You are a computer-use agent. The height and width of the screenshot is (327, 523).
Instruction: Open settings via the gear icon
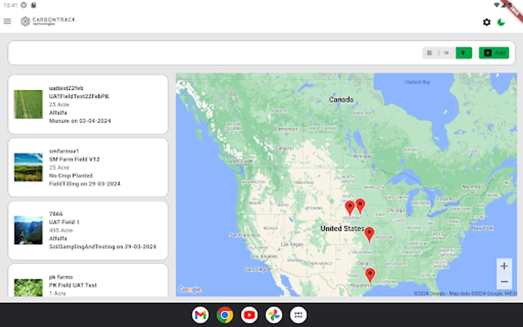[487, 22]
